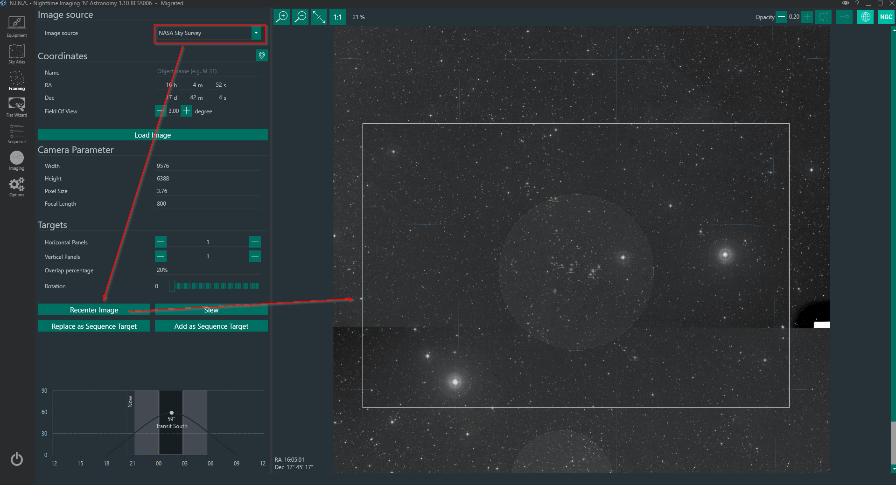Toggle the coordinate grid globe overlay
Image resolution: width=896 pixels, height=485 pixels.
point(865,17)
